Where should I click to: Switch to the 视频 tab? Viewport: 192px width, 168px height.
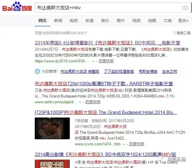point(136,21)
